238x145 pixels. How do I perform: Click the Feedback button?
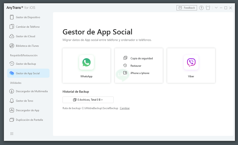(187, 8)
